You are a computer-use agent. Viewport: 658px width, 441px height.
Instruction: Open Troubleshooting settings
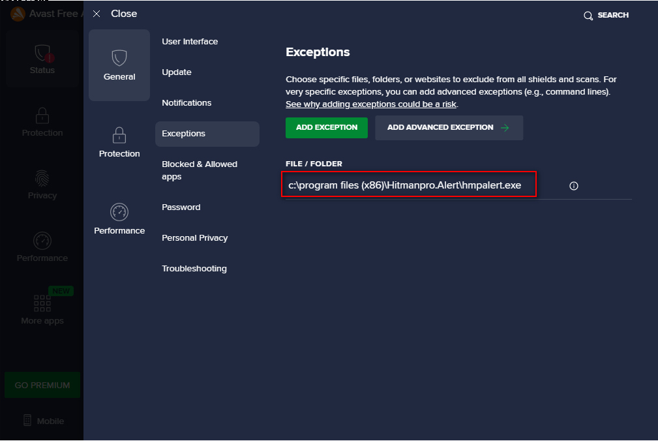tap(194, 269)
